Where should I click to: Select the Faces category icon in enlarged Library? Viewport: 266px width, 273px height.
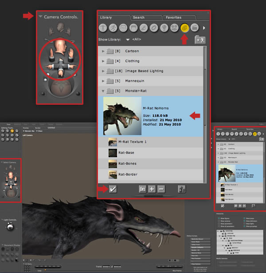[x=123, y=28]
